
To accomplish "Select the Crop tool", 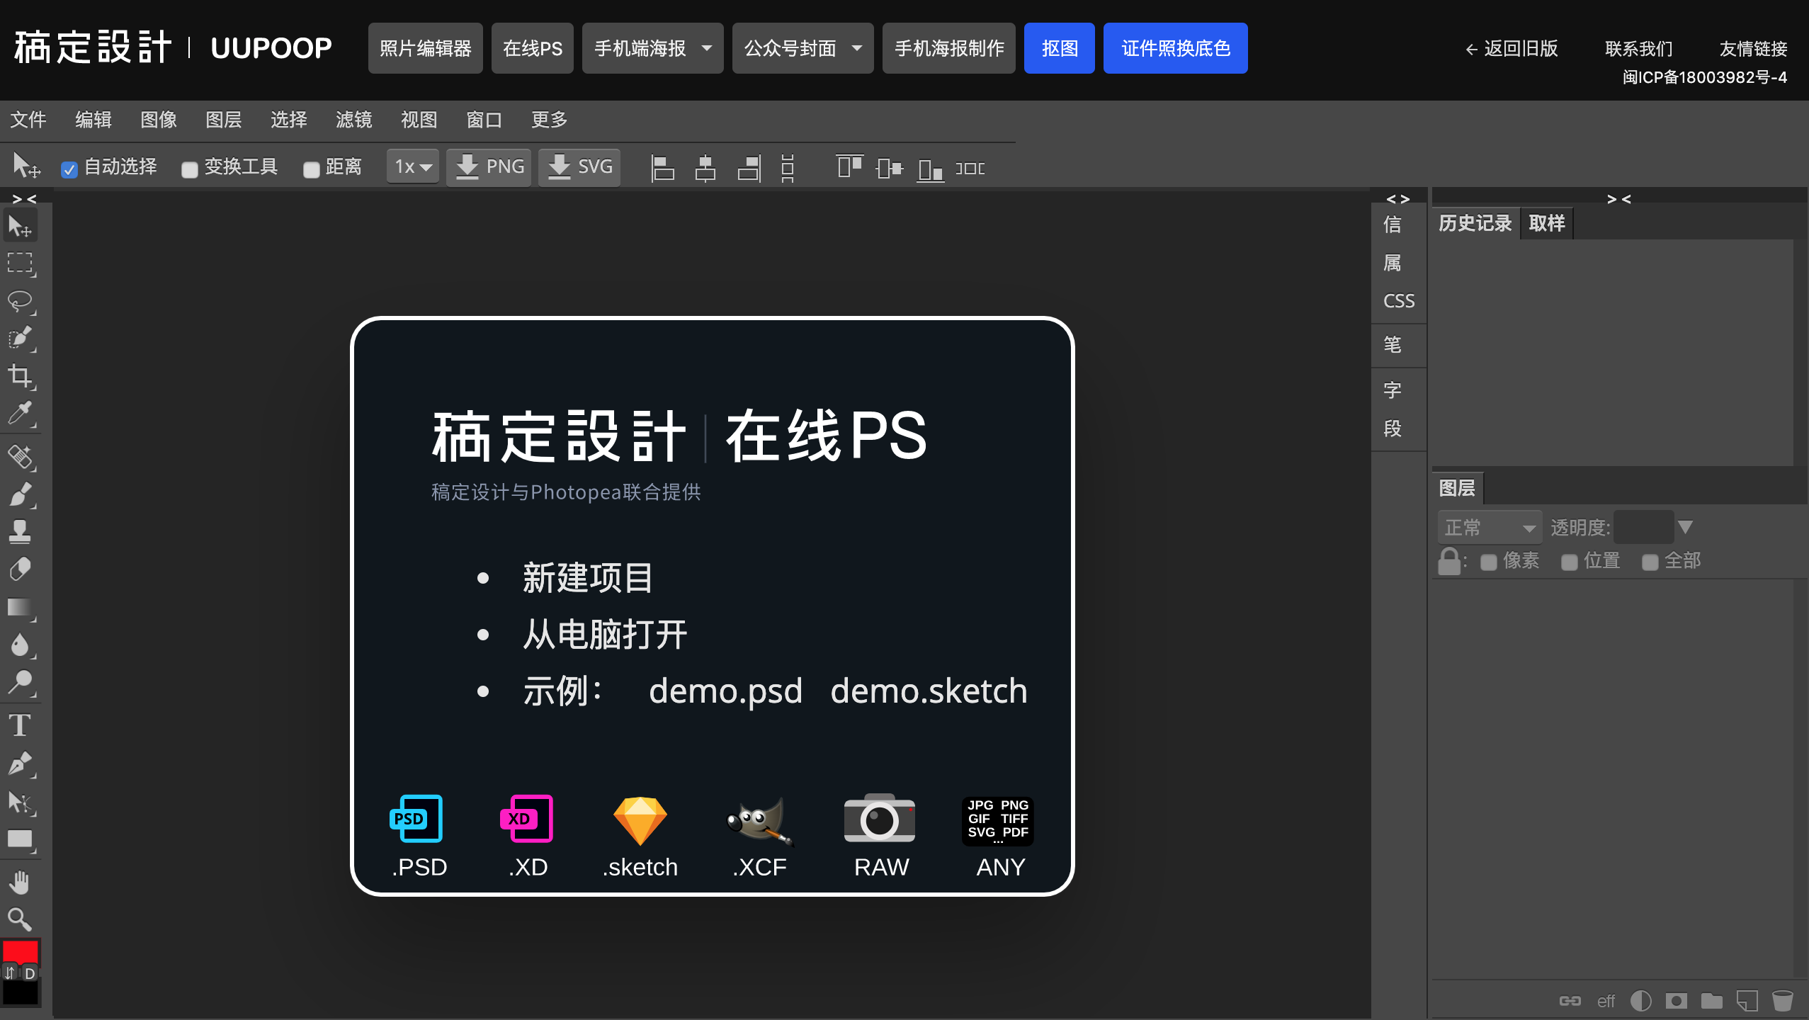I will [x=20, y=375].
